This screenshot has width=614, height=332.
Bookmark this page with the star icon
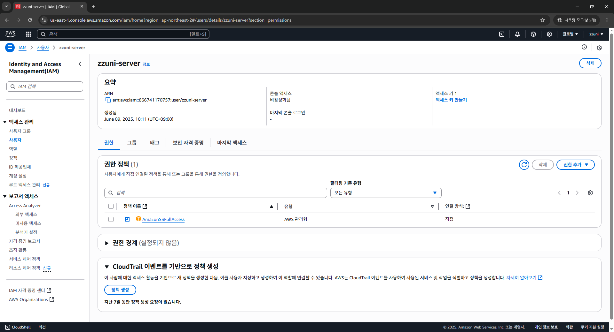543,20
